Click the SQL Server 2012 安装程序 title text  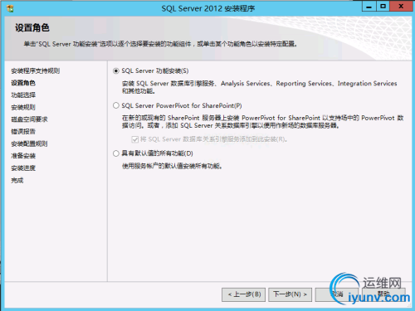tap(208, 8)
